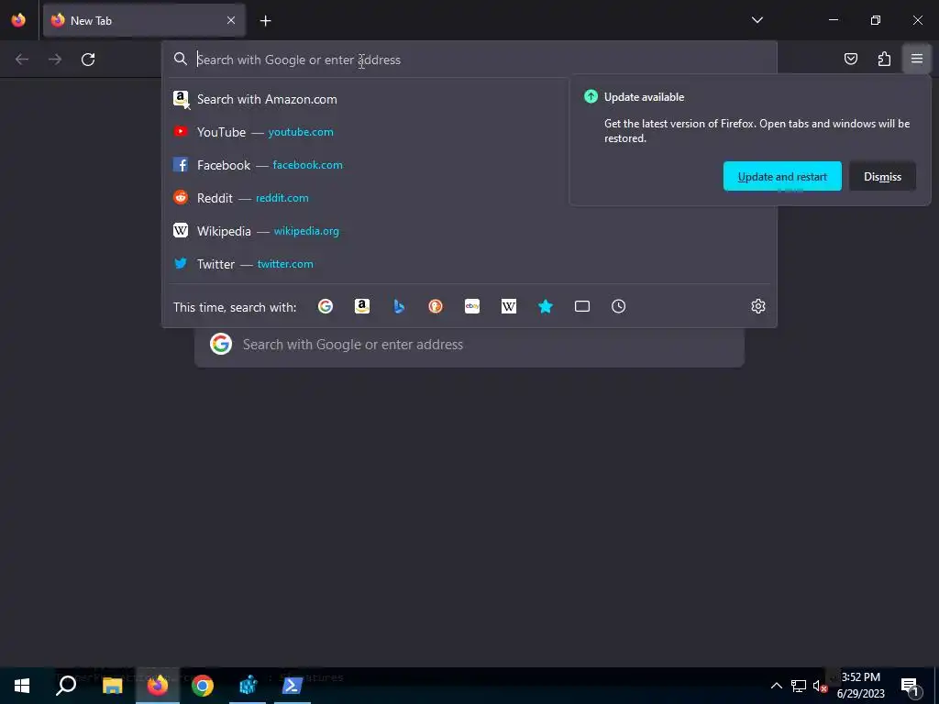Launch Google Chrome from the taskbar
Image resolution: width=939 pixels, height=704 pixels.
coord(203,686)
